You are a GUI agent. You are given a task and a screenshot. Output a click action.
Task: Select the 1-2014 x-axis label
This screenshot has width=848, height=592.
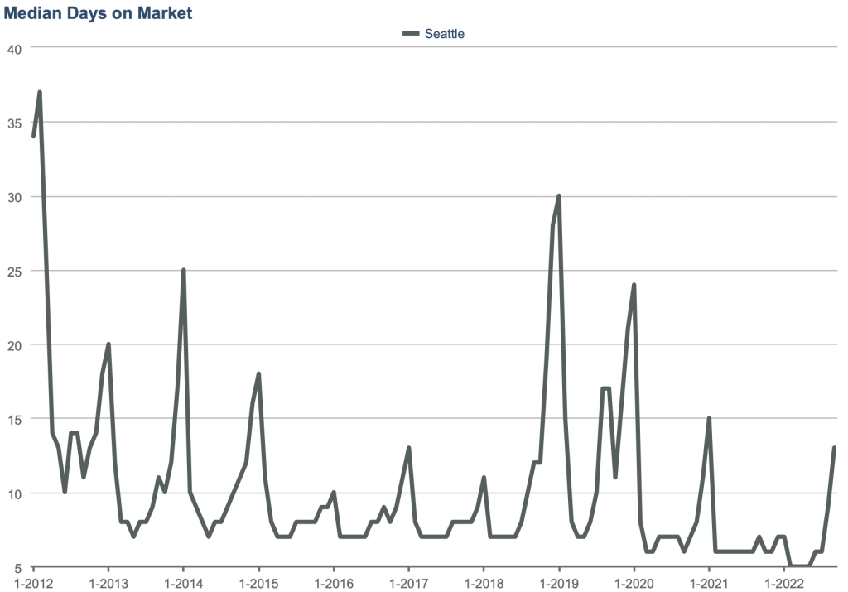coord(183,582)
